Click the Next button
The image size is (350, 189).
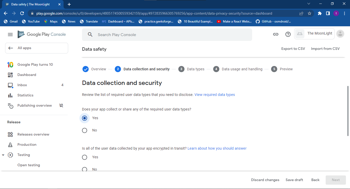pyautogui.click(x=336, y=180)
